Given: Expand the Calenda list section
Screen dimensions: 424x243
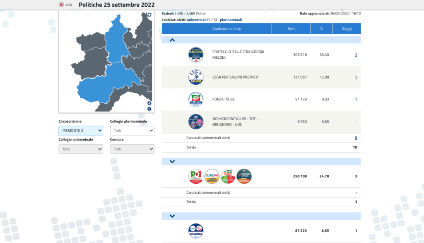Looking at the screenshot, I should click(x=172, y=216).
